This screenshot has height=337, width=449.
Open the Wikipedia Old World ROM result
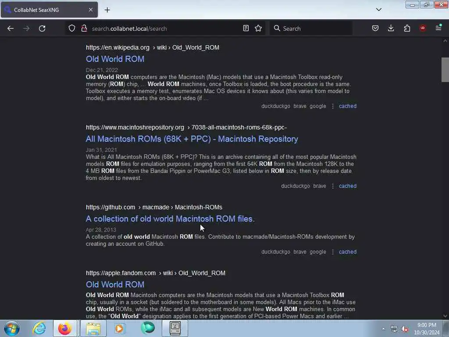click(115, 59)
